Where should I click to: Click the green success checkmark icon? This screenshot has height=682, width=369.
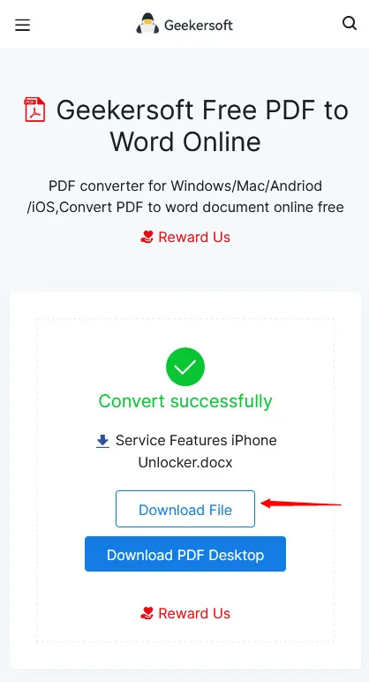(x=185, y=367)
